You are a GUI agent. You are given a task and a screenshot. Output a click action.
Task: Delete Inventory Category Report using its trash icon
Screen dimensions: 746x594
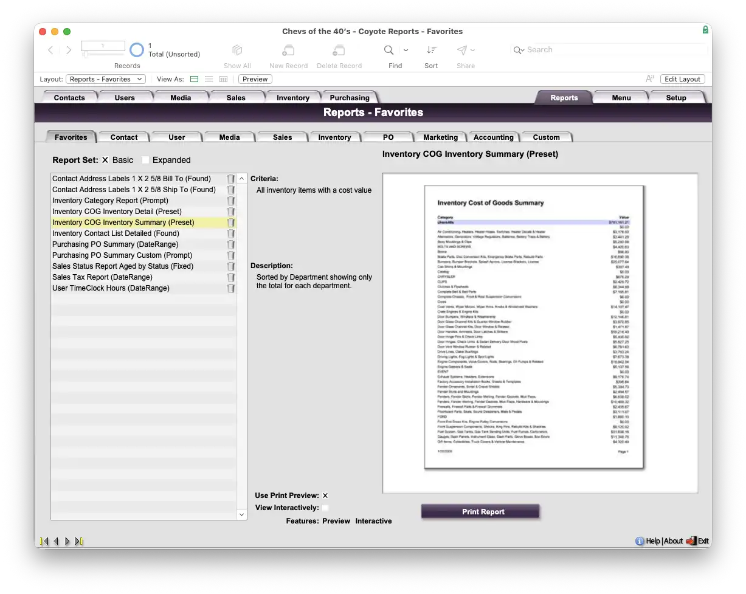pyautogui.click(x=231, y=201)
